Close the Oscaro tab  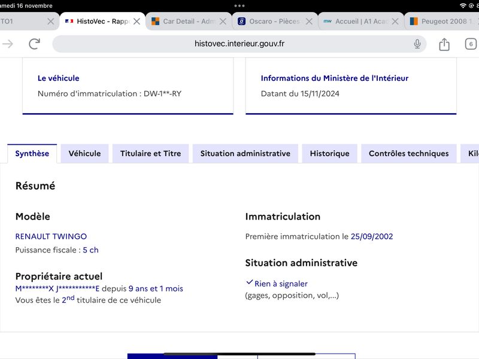click(x=309, y=22)
